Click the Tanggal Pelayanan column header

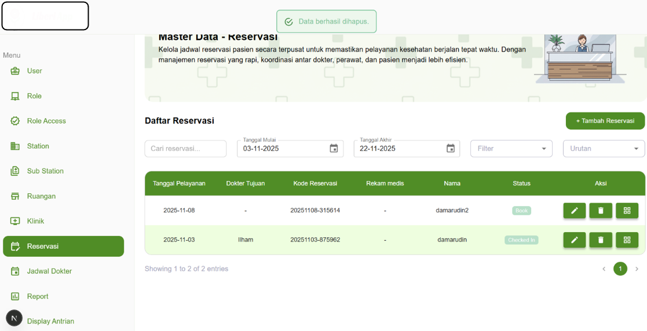click(x=179, y=183)
